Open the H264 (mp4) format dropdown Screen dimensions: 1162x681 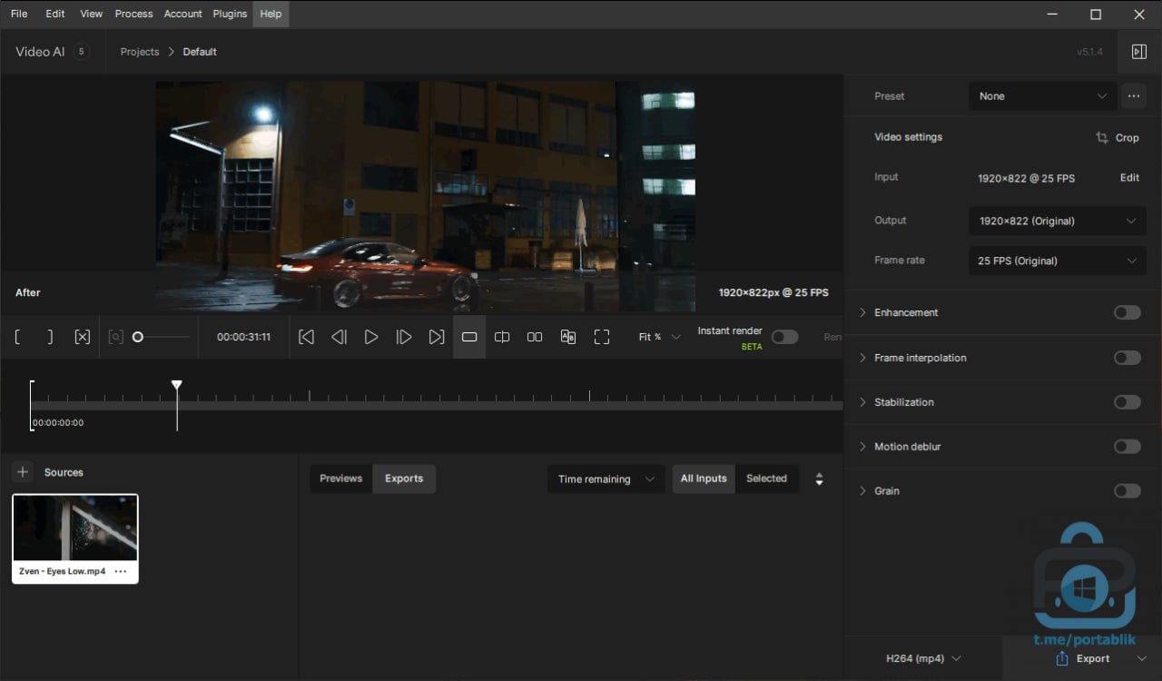click(923, 658)
